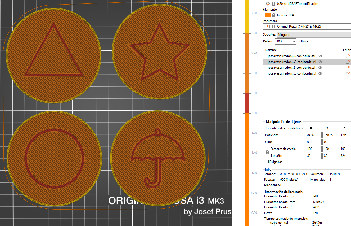The height and width of the screenshot is (226, 351).
Task: Click the Factores de escala Y field
Action: click(330, 149)
